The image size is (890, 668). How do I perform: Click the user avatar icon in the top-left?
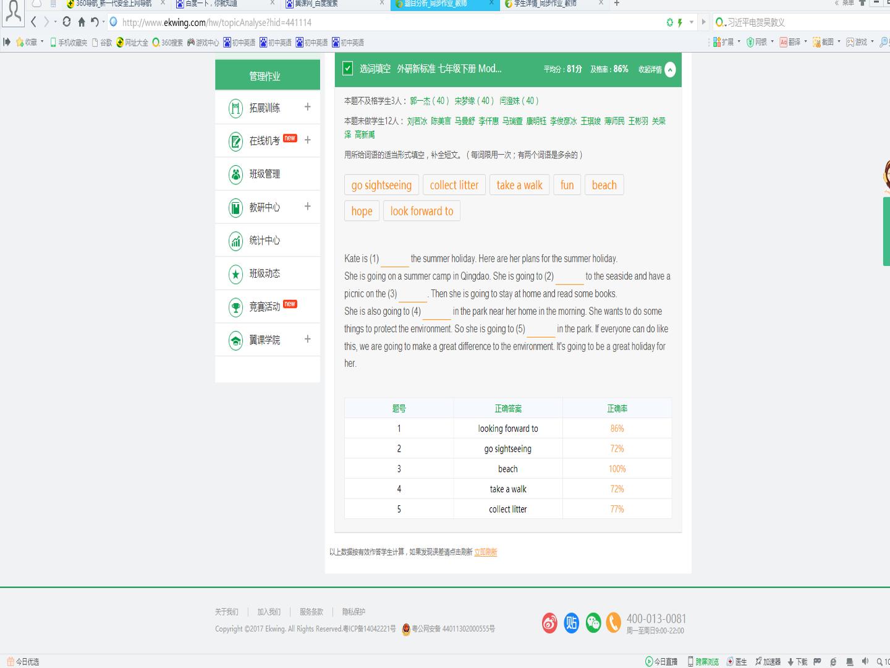tap(13, 11)
